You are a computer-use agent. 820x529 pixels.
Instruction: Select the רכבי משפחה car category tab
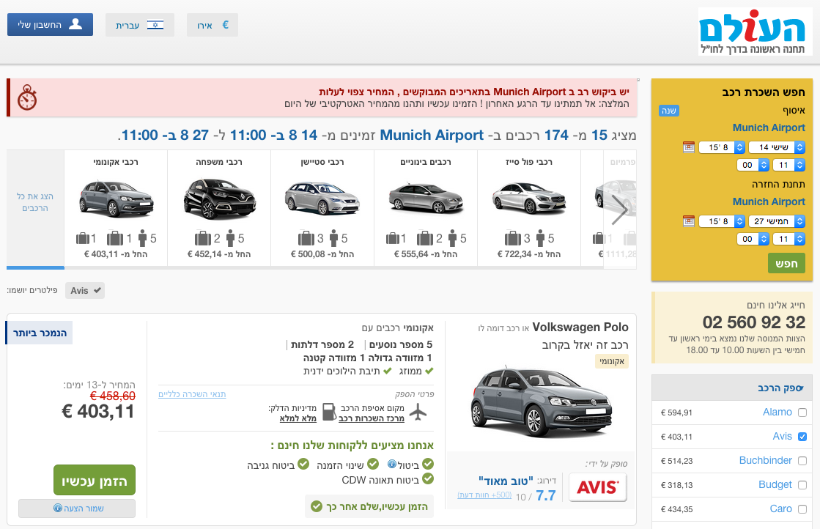click(x=219, y=209)
